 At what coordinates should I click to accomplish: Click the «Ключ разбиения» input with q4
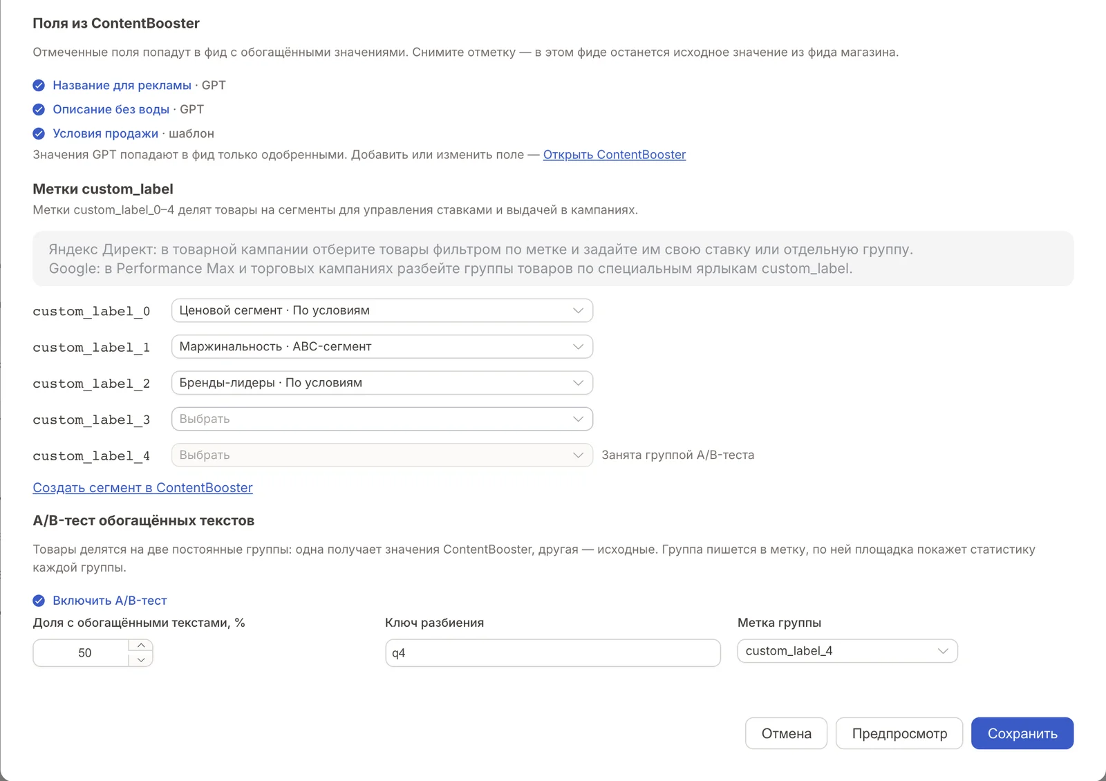click(x=552, y=653)
